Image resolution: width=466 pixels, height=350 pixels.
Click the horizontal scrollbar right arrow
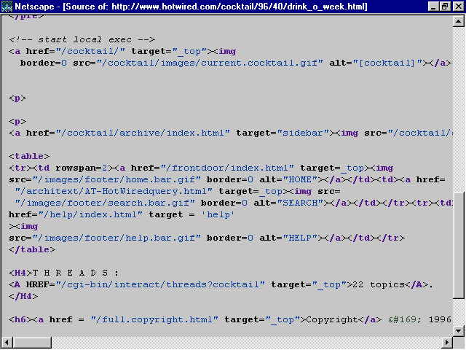tap(447, 343)
